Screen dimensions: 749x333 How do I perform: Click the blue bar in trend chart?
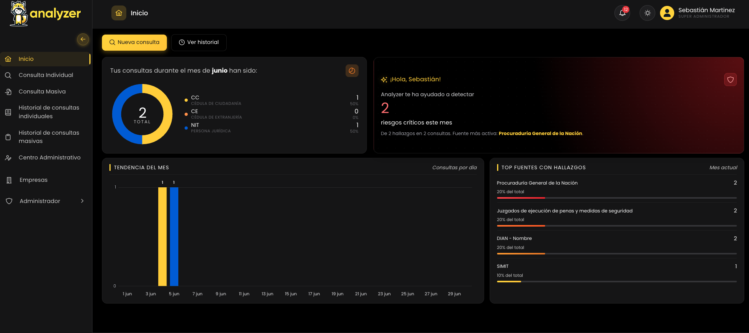[x=174, y=236]
